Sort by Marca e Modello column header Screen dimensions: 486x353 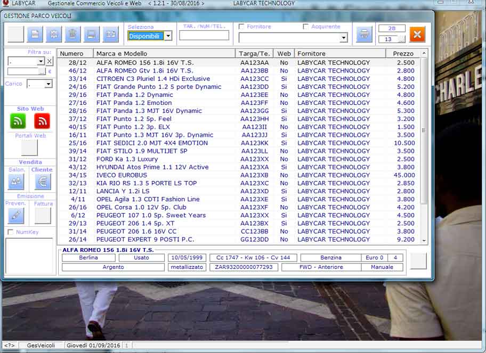coord(164,54)
